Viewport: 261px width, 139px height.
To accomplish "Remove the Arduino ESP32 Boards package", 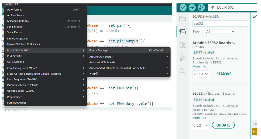I will coord(224,74).
